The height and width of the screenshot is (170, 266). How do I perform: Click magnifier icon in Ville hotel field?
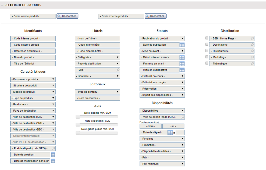pos(118,70)
